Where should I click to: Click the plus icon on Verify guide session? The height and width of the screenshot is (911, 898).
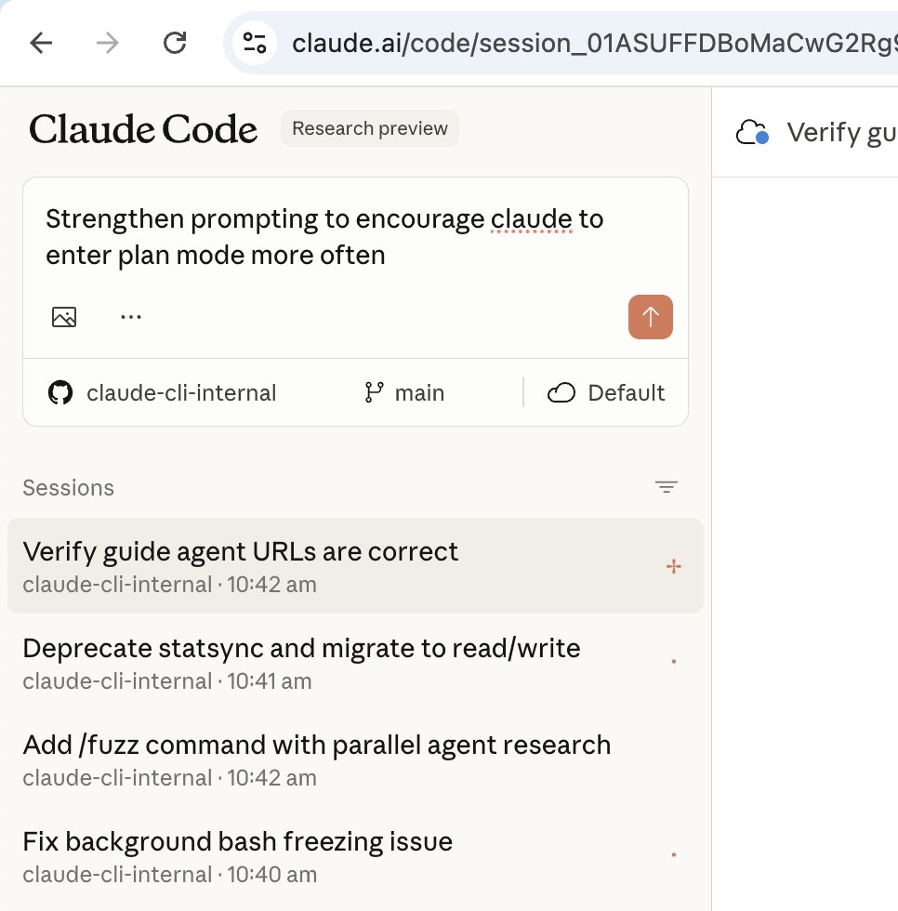pyautogui.click(x=673, y=565)
